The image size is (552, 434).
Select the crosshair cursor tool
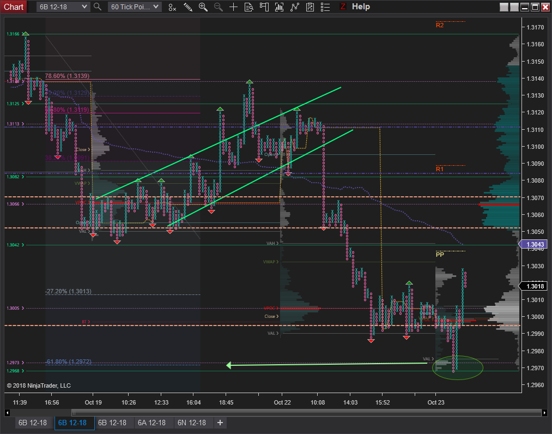233,7
